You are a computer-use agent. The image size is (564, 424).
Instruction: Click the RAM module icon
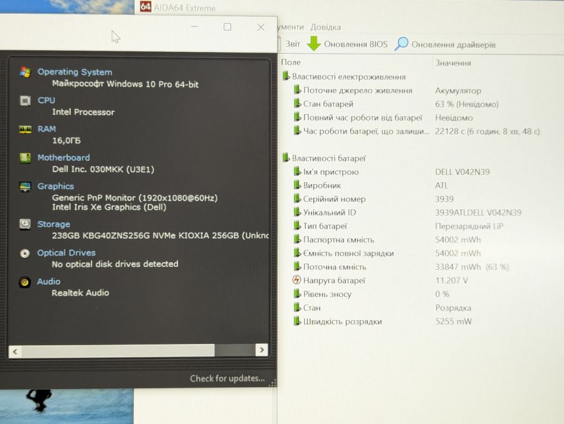[x=25, y=129]
